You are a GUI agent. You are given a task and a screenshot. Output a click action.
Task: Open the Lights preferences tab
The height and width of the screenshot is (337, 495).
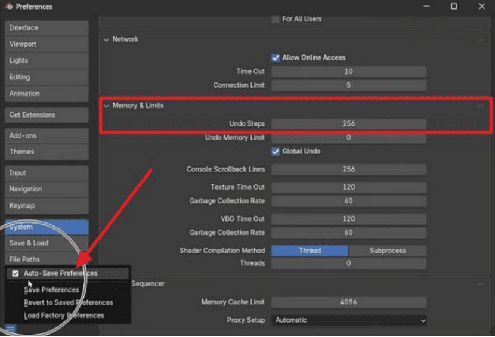47,60
